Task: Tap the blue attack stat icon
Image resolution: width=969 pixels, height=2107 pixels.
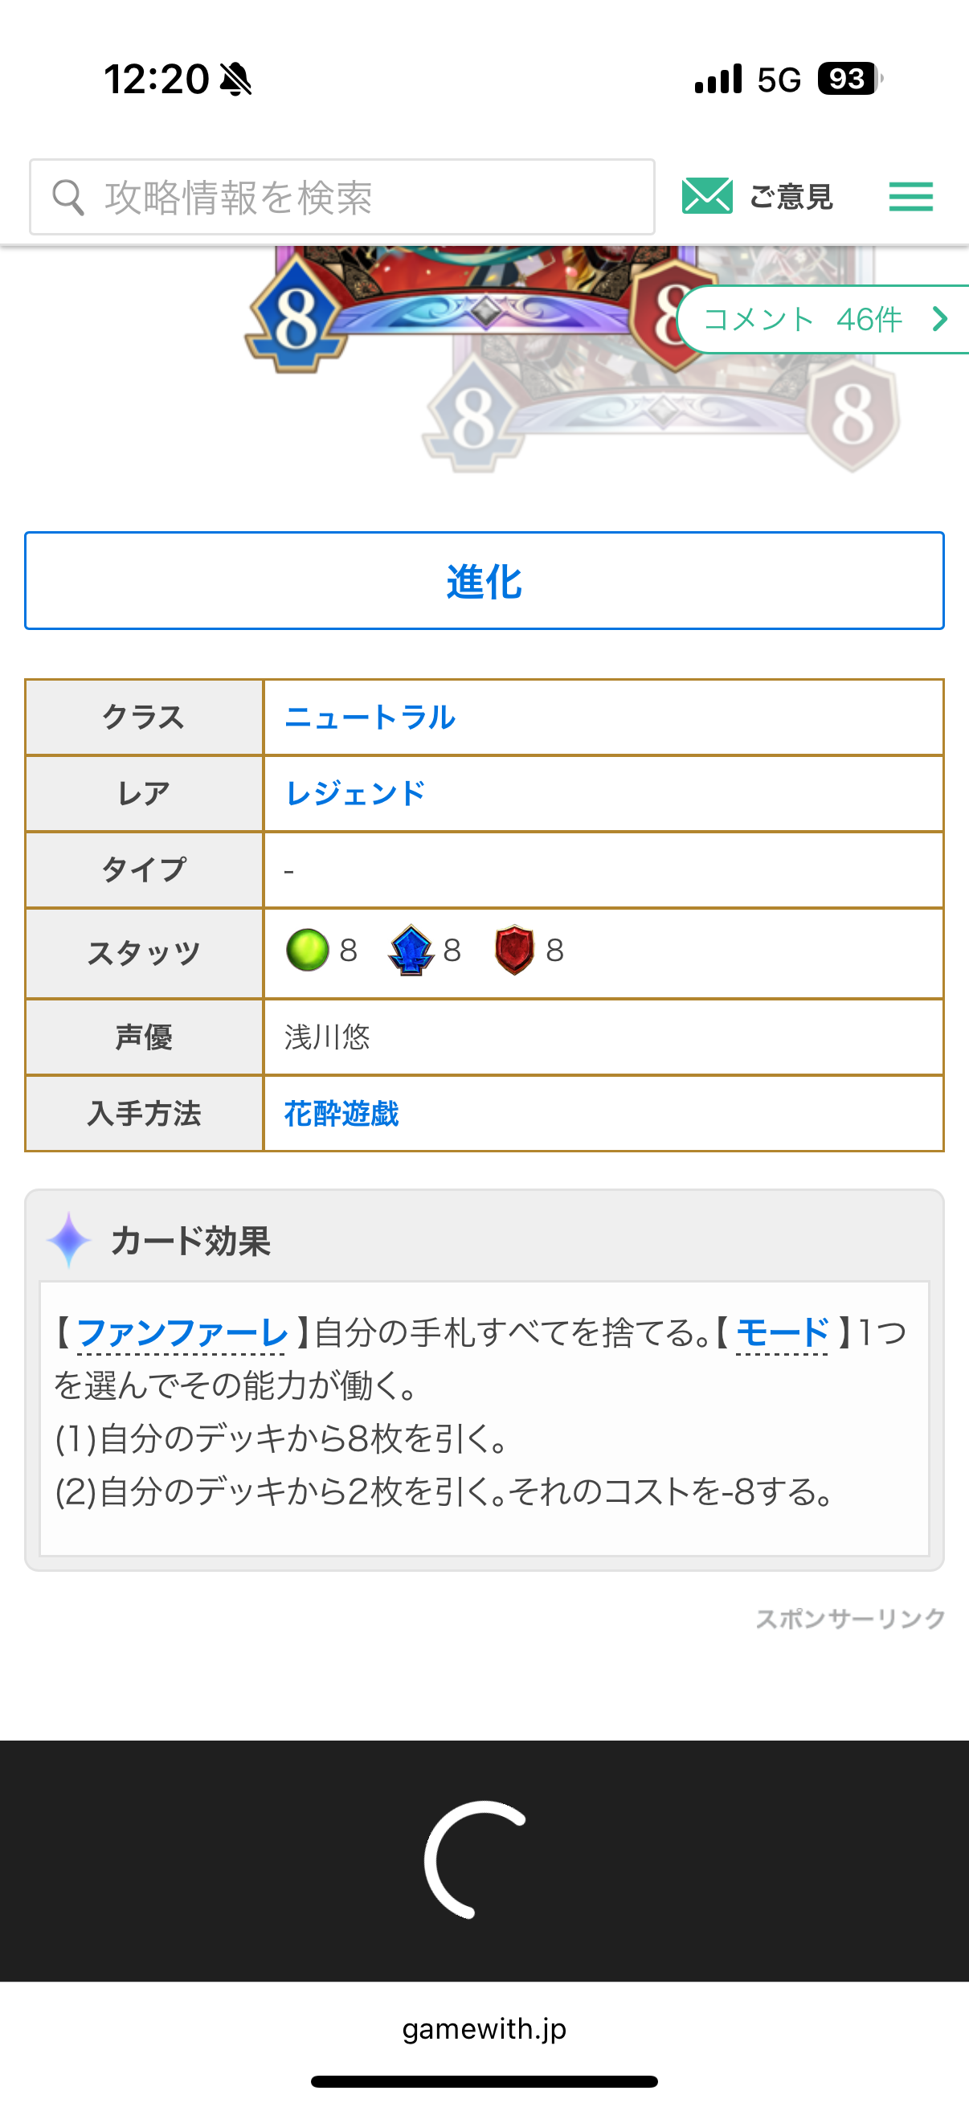Action: 411,951
